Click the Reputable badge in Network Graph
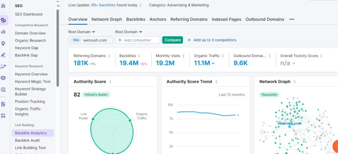Viewport: 338px width, 154px height. tap(269, 95)
